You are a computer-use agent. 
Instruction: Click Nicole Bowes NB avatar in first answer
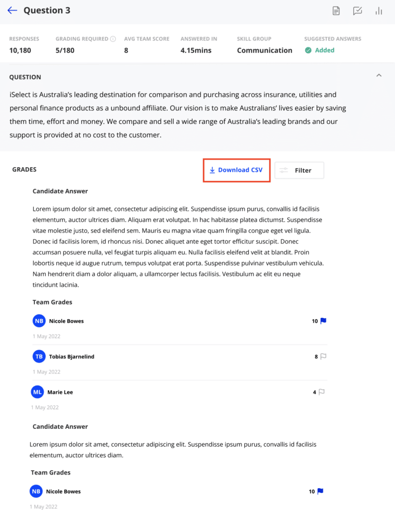[x=39, y=321]
